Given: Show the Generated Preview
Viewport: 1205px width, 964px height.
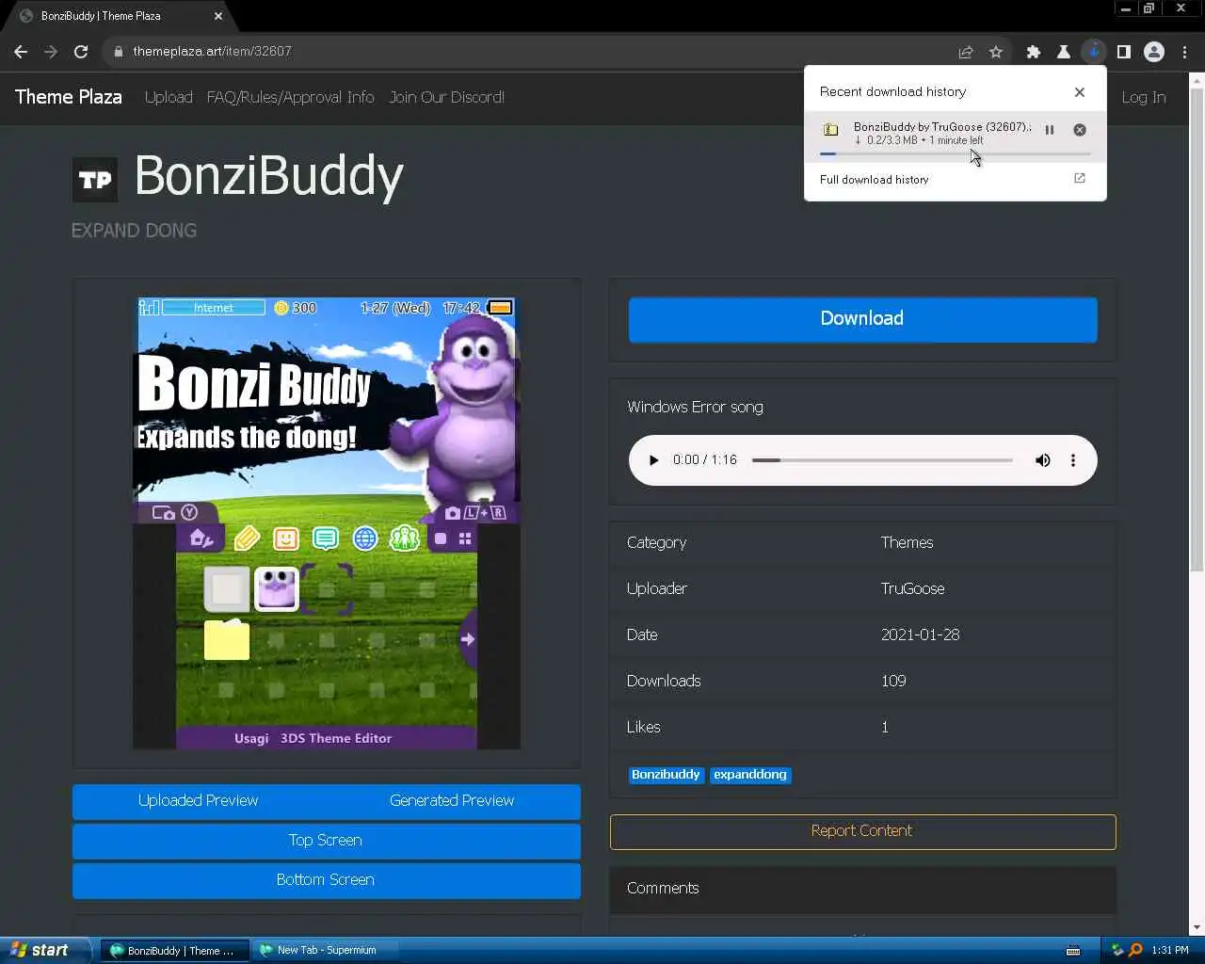Looking at the screenshot, I should 452,801.
